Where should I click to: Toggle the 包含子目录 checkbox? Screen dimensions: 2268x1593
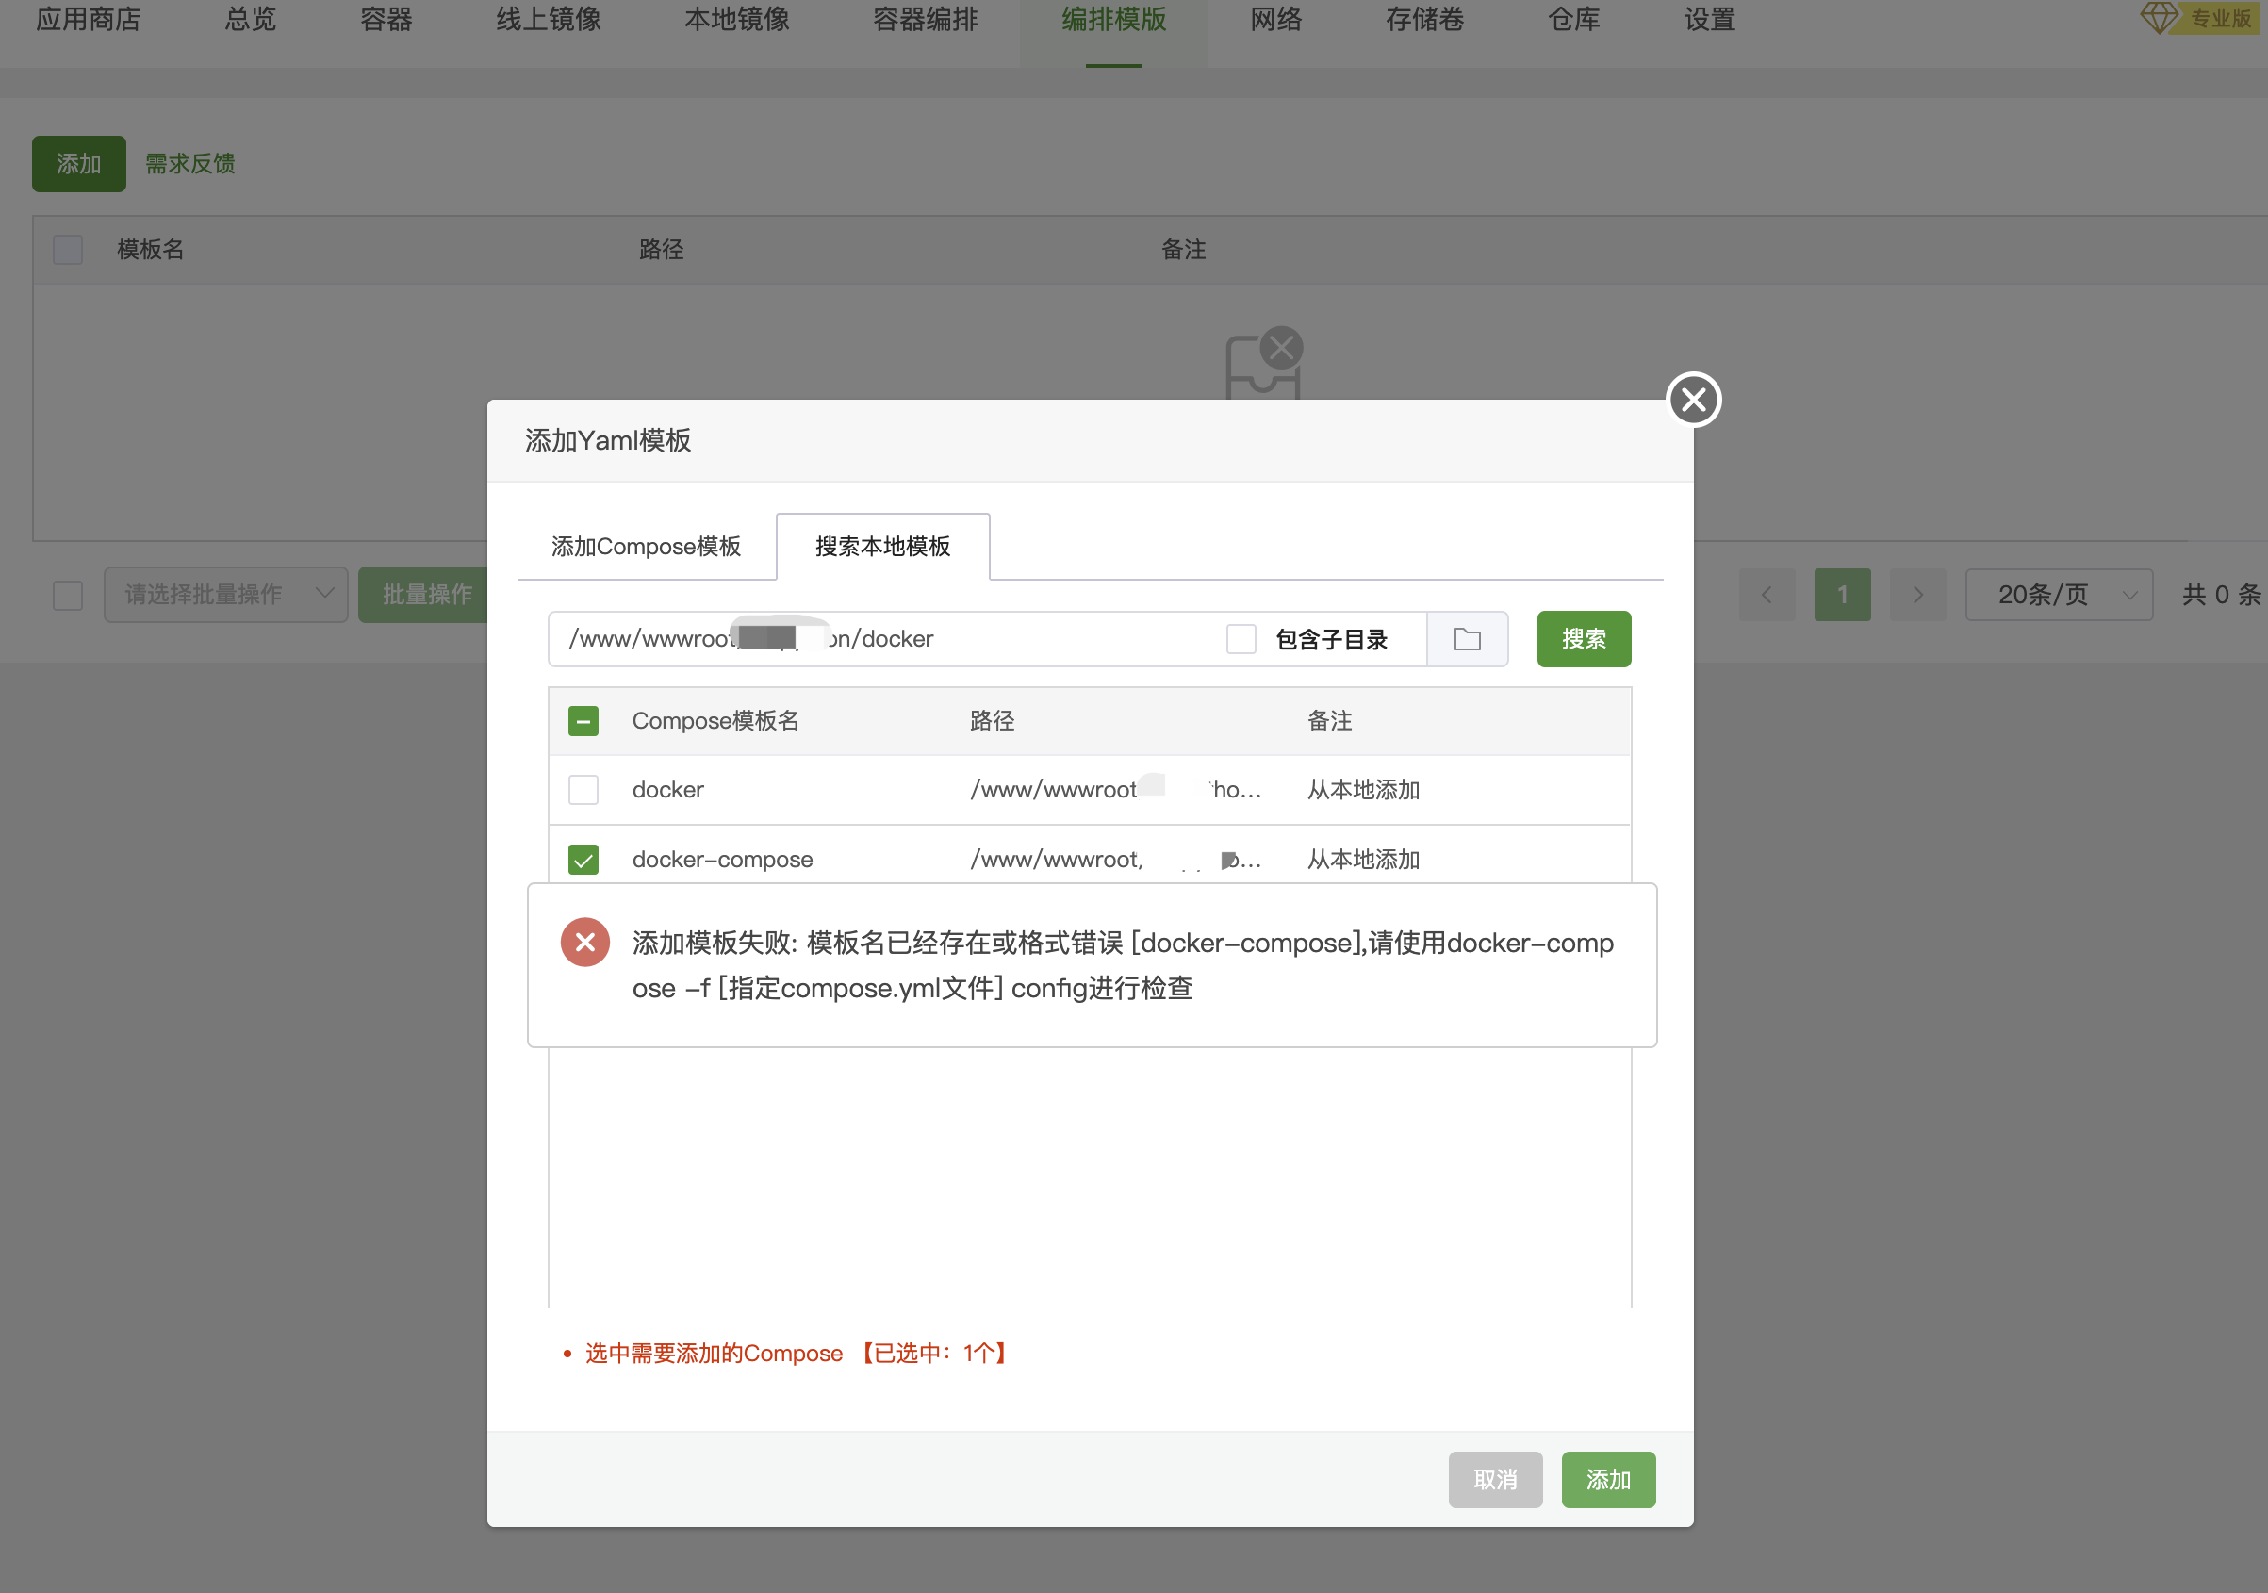click(x=1241, y=639)
